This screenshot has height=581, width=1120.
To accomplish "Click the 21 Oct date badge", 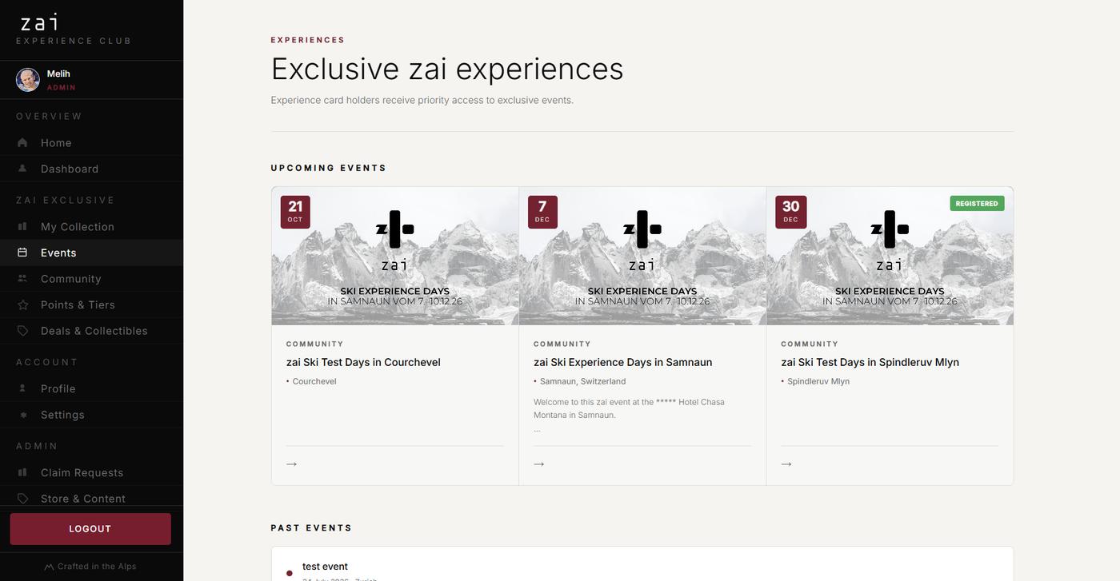I will click(x=295, y=212).
